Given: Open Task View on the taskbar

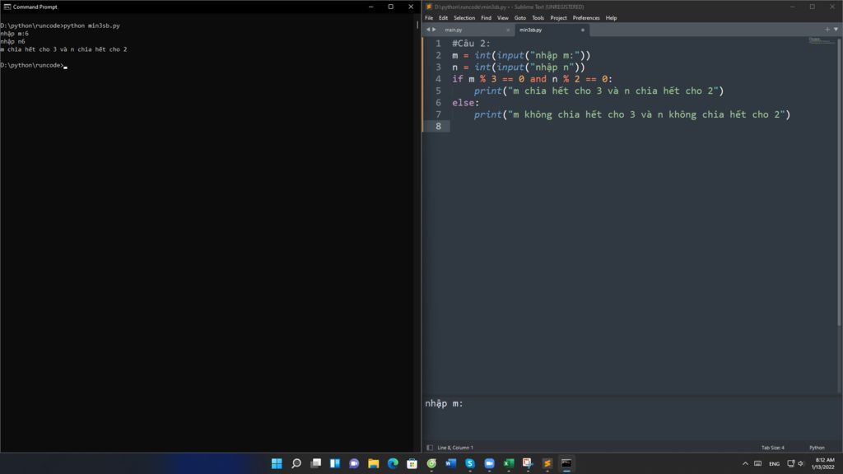Looking at the screenshot, I should click(x=315, y=463).
